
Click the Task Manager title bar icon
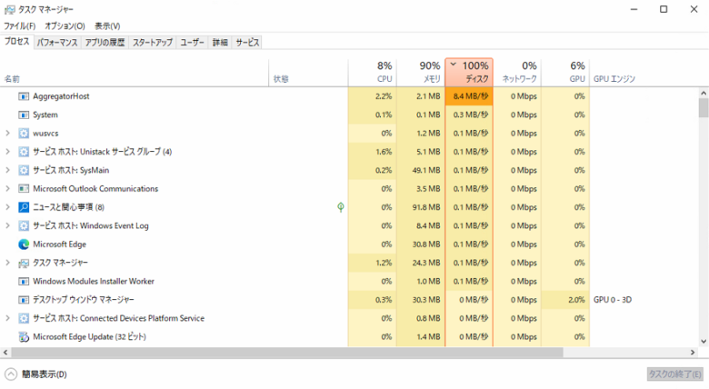pos(9,9)
